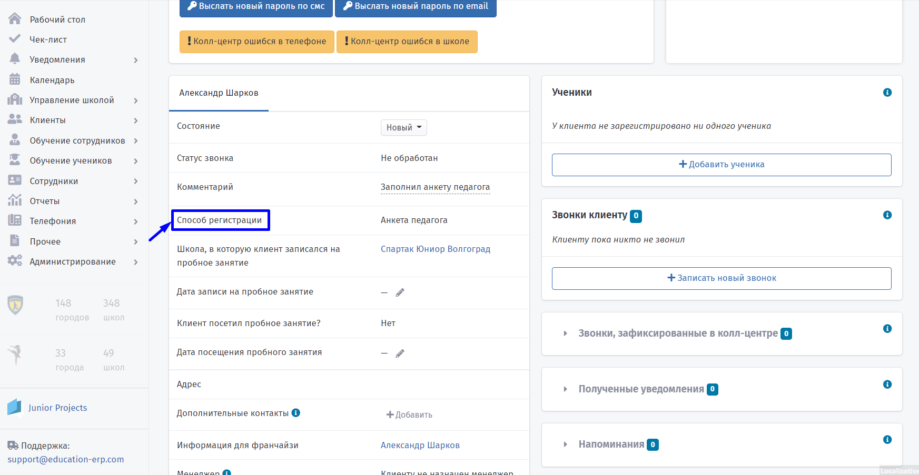Screen dimensions: 919x475
Task: Select the Александр Шарков tab
Action: coord(219,93)
